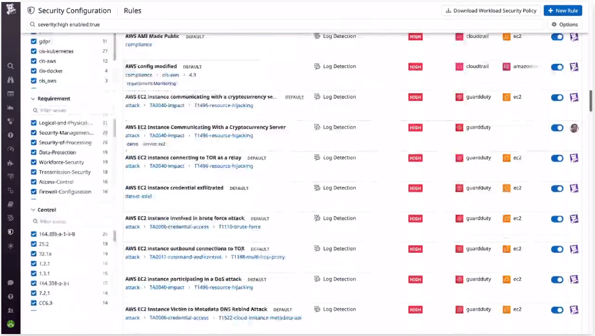Open TA0011-command-and-control tactic link

pos(185,257)
